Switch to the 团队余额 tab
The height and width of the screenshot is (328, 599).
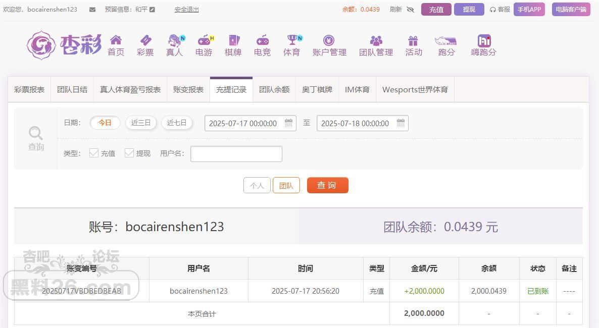coord(274,90)
